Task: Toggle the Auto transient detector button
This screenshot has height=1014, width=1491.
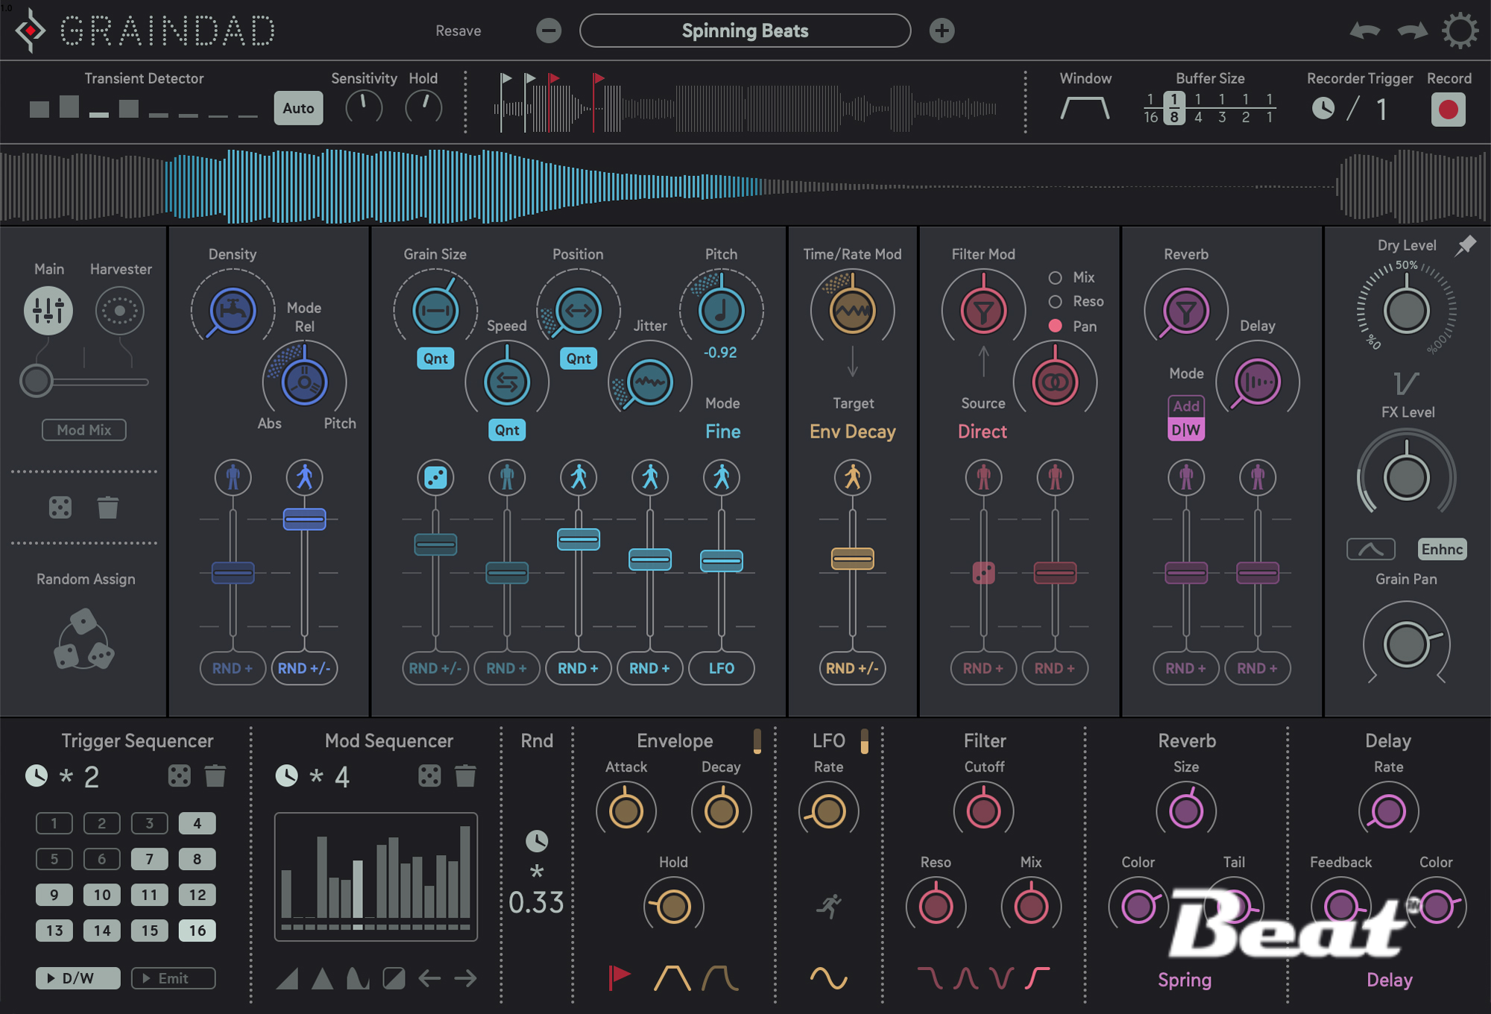Action: point(298,108)
